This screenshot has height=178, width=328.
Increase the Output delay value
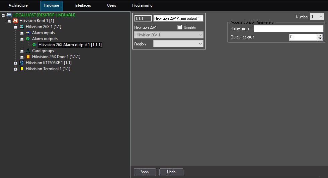320,35
